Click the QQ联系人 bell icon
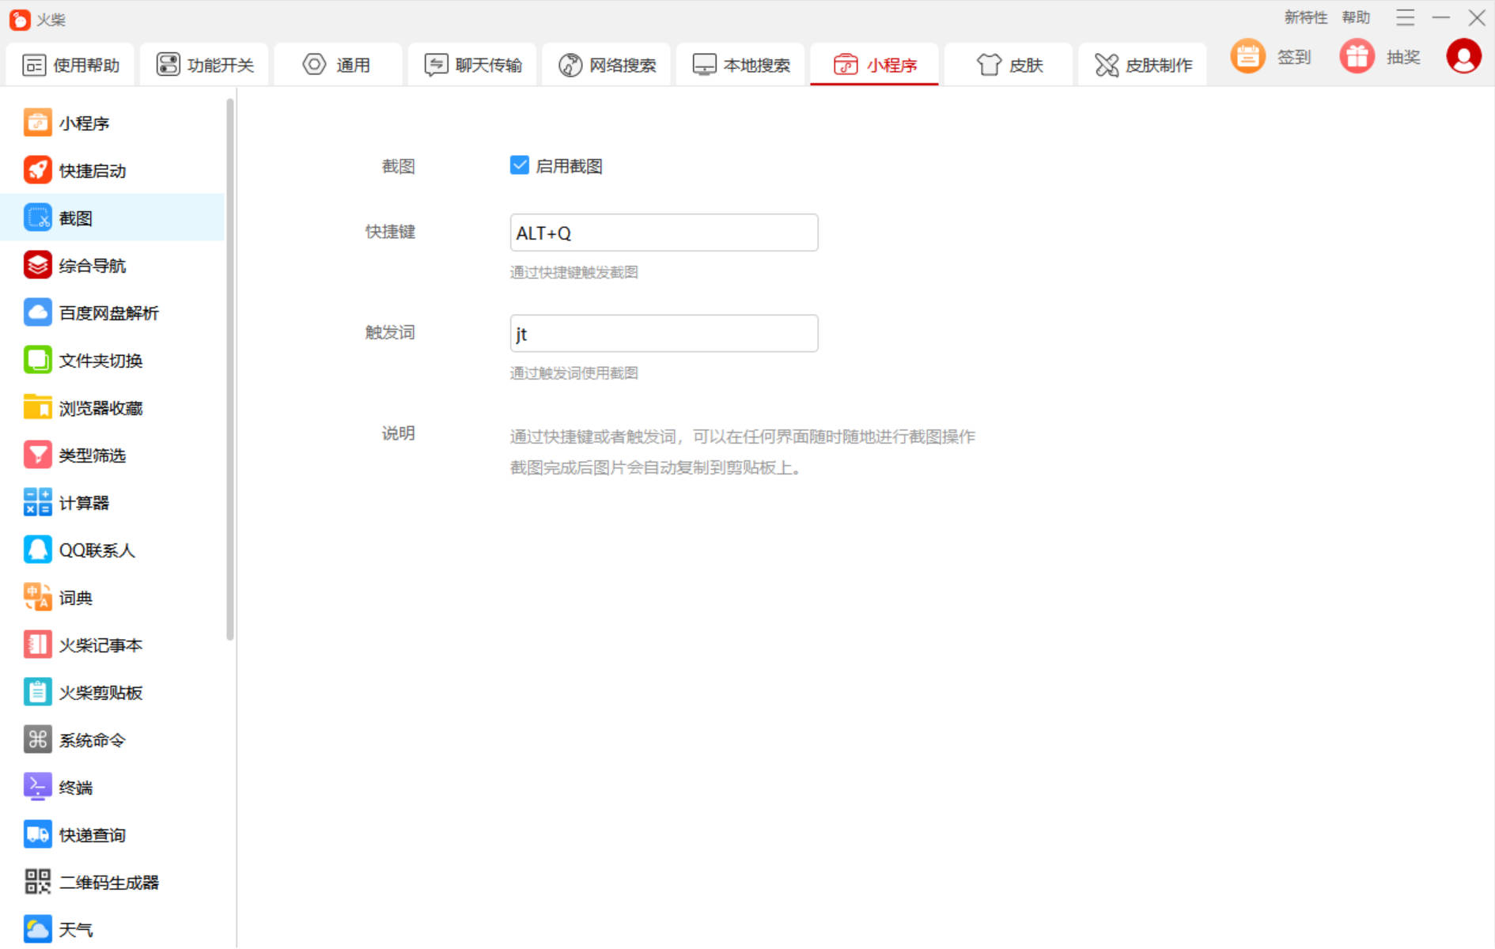 [x=37, y=550]
